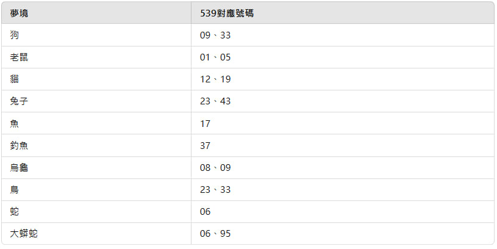Image resolution: width=497 pixels, height=249 pixels.
Task: Click the 23、33 number cell
Action: (x=215, y=190)
